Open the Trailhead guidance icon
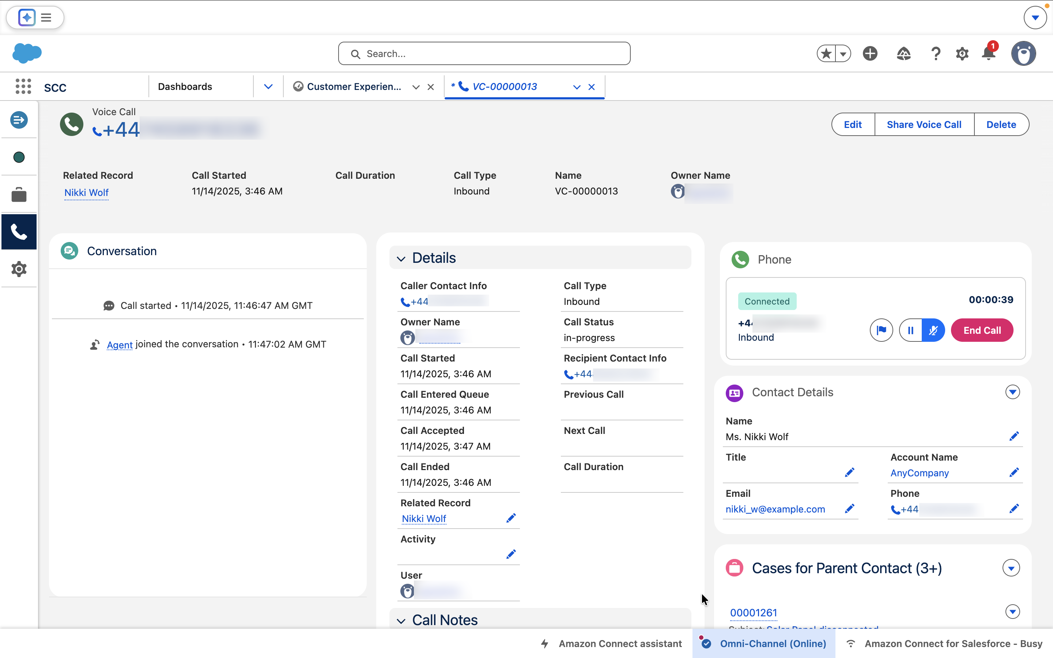The width and height of the screenshot is (1053, 658). click(904, 53)
